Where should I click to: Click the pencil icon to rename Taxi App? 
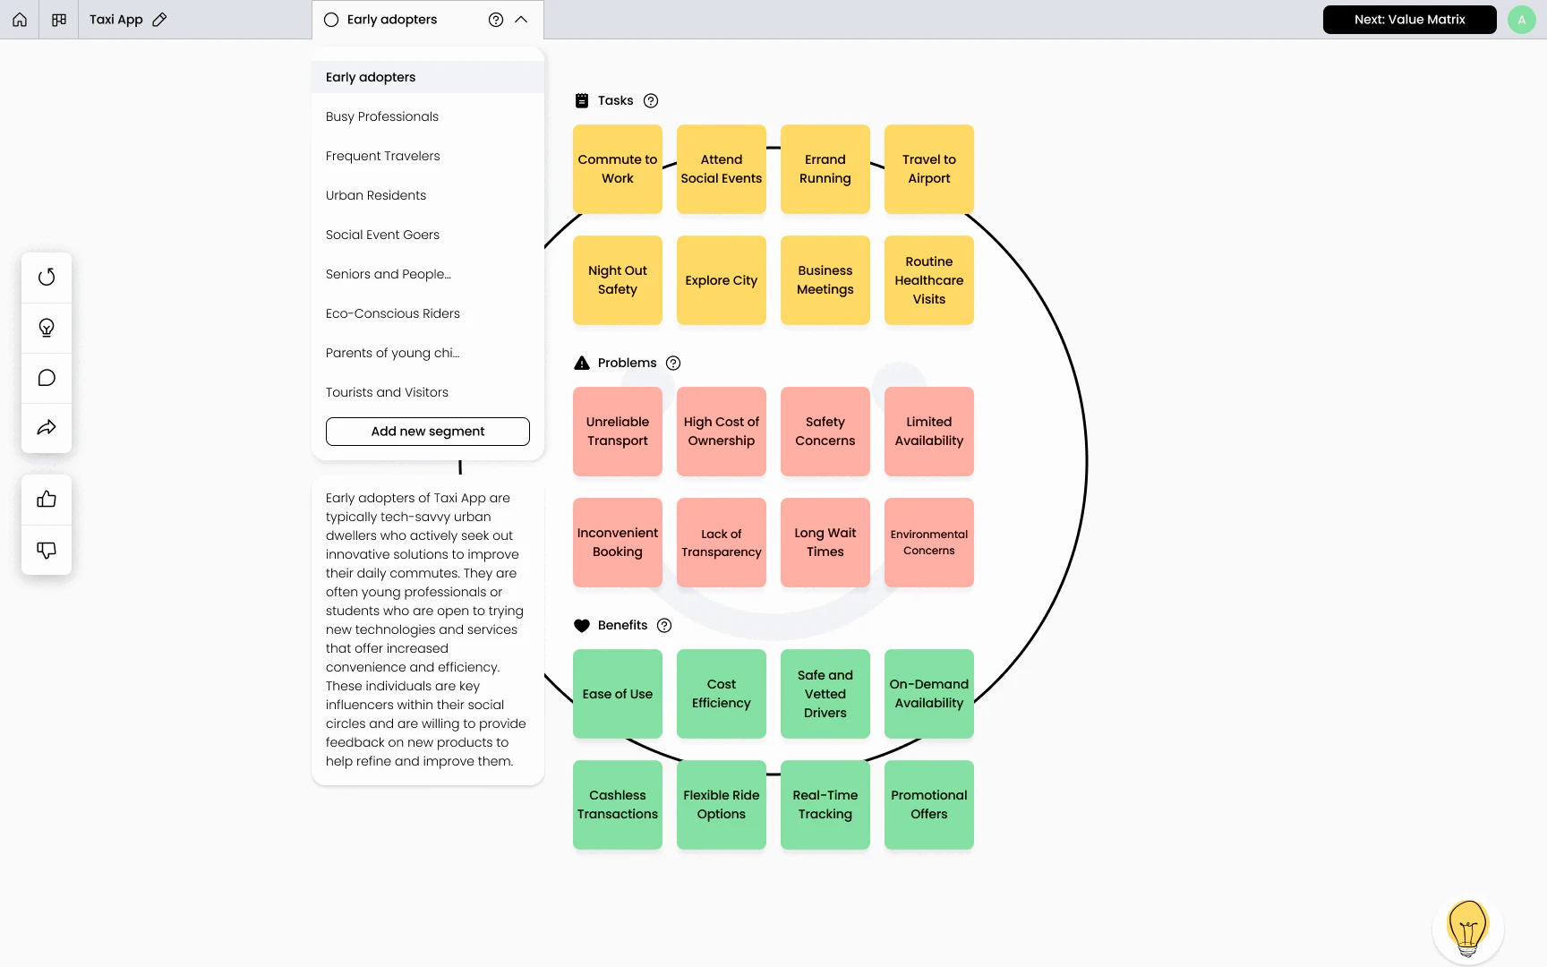(x=159, y=19)
